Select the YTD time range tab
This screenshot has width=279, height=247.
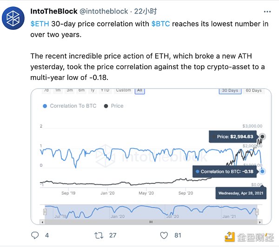pyautogui.click(x=105, y=90)
